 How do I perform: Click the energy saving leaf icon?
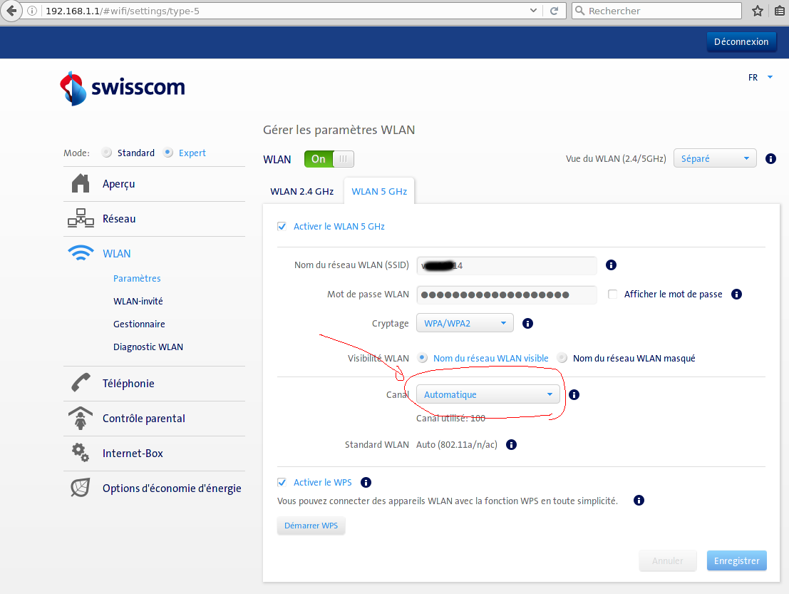coord(81,488)
